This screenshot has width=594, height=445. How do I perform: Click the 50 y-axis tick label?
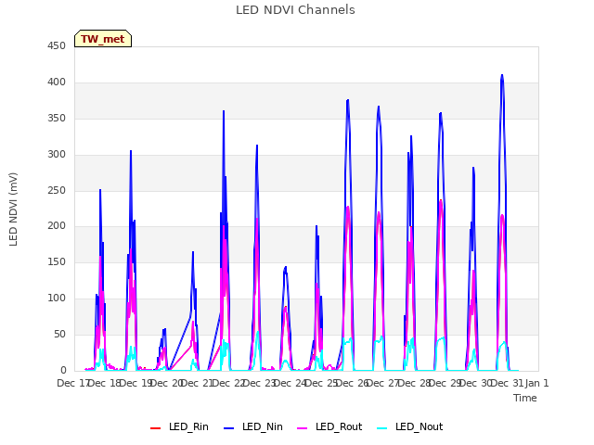(x=59, y=334)
